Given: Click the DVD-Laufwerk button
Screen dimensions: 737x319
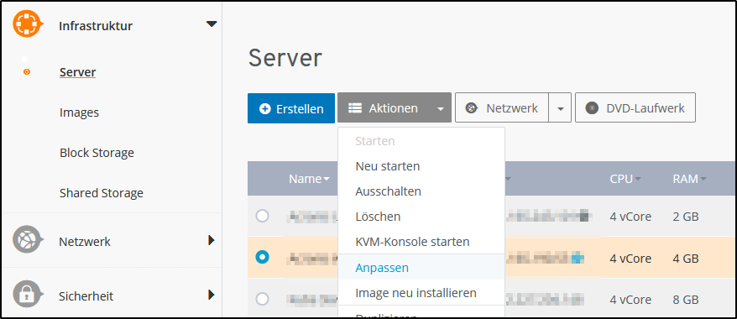Looking at the screenshot, I should pos(635,108).
